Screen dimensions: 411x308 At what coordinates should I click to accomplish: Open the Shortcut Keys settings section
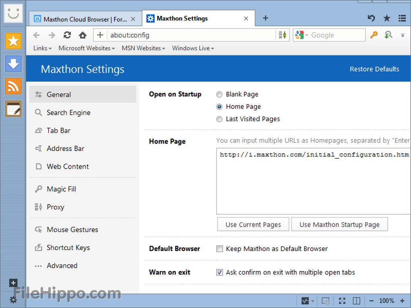pos(83,248)
